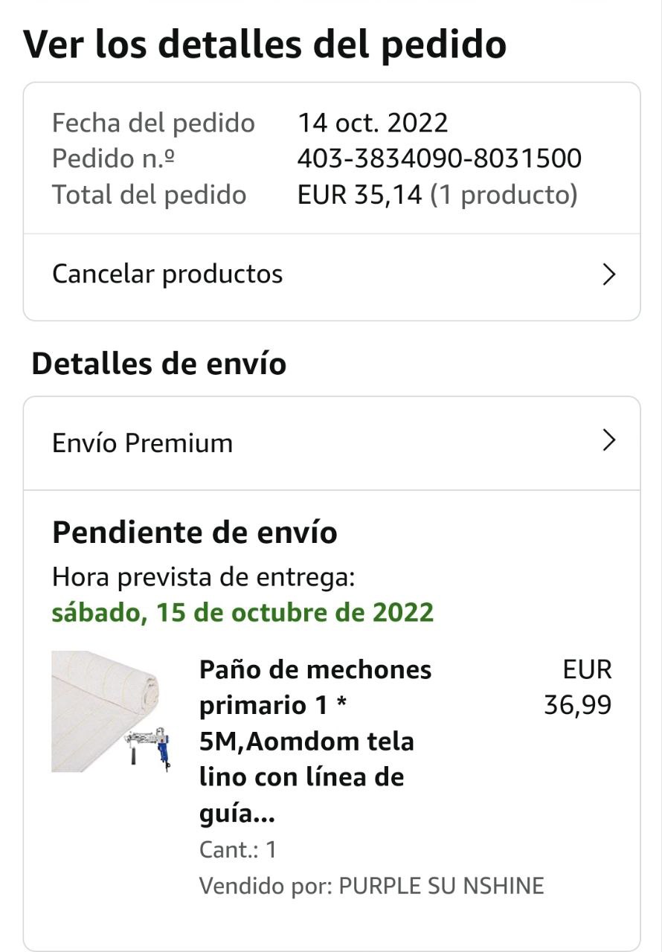
Task: Tap the PURPLE SU NSHINE seller name
Action: (441, 886)
